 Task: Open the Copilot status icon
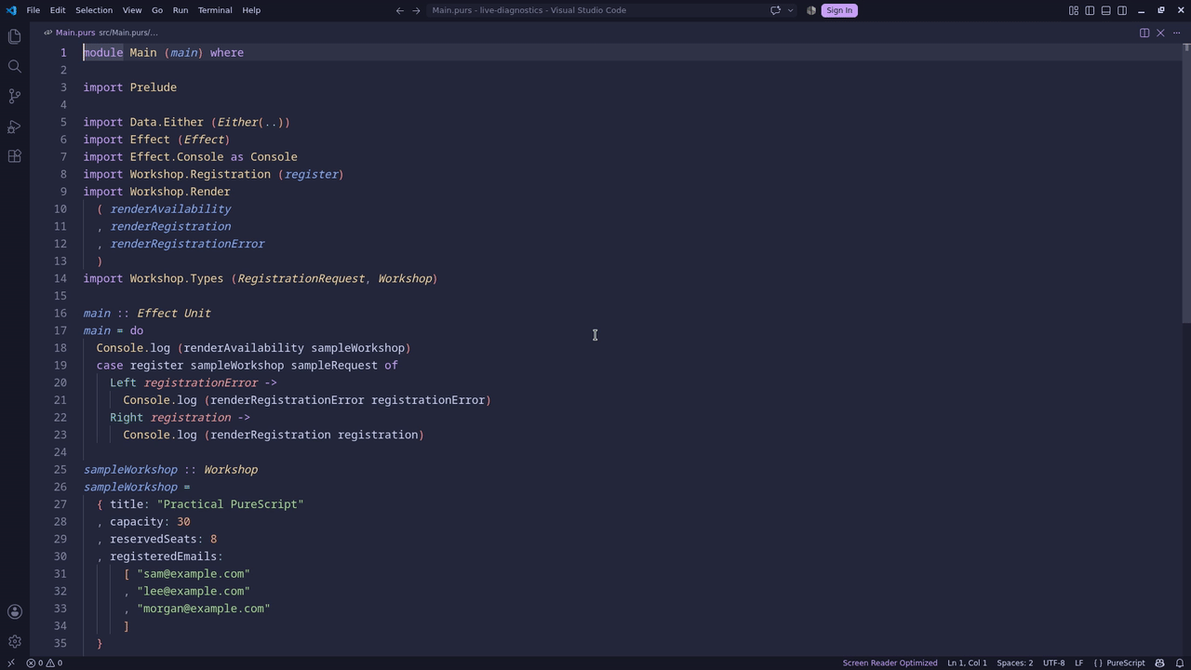(1159, 663)
